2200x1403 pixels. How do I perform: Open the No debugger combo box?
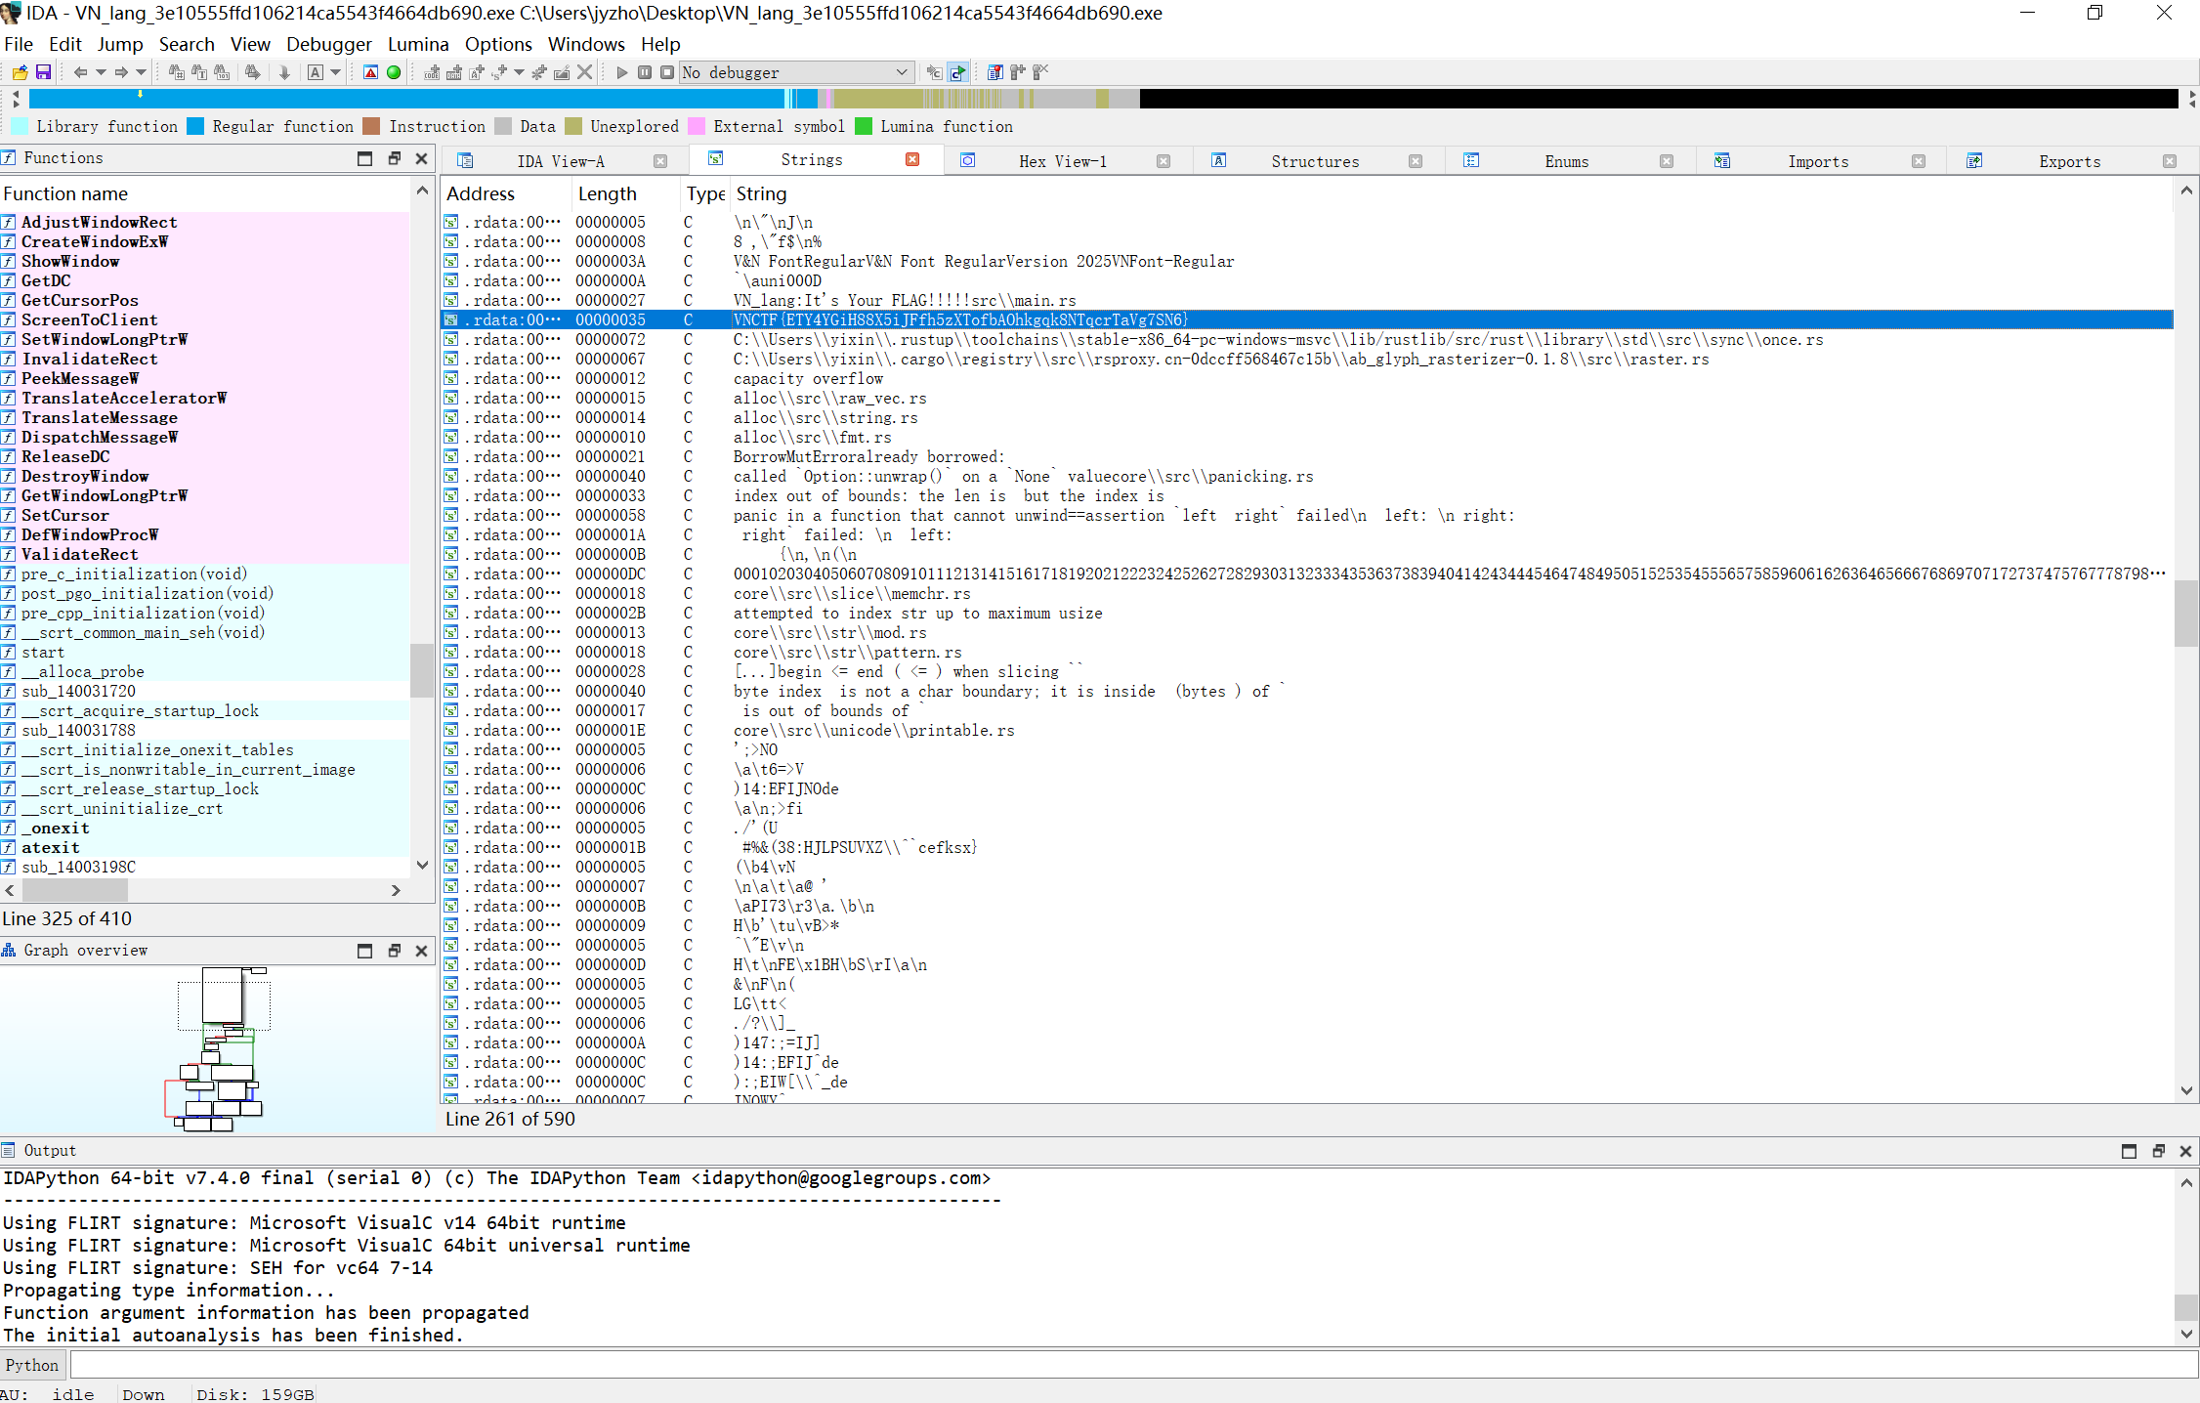[x=796, y=72]
